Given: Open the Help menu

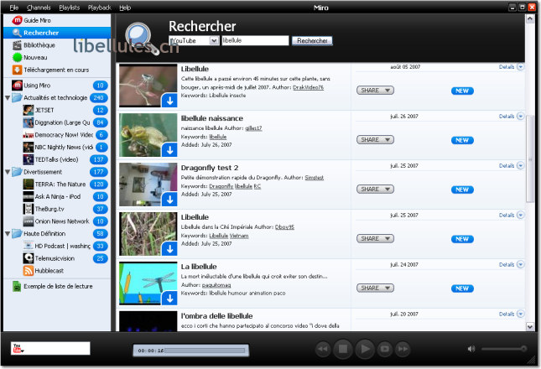Looking at the screenshot, I should (x=125, y=8).
